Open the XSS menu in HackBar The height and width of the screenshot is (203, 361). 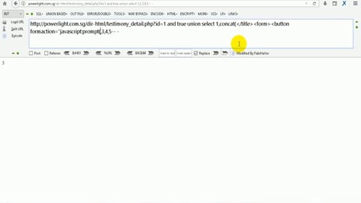[x=214, y=14]
